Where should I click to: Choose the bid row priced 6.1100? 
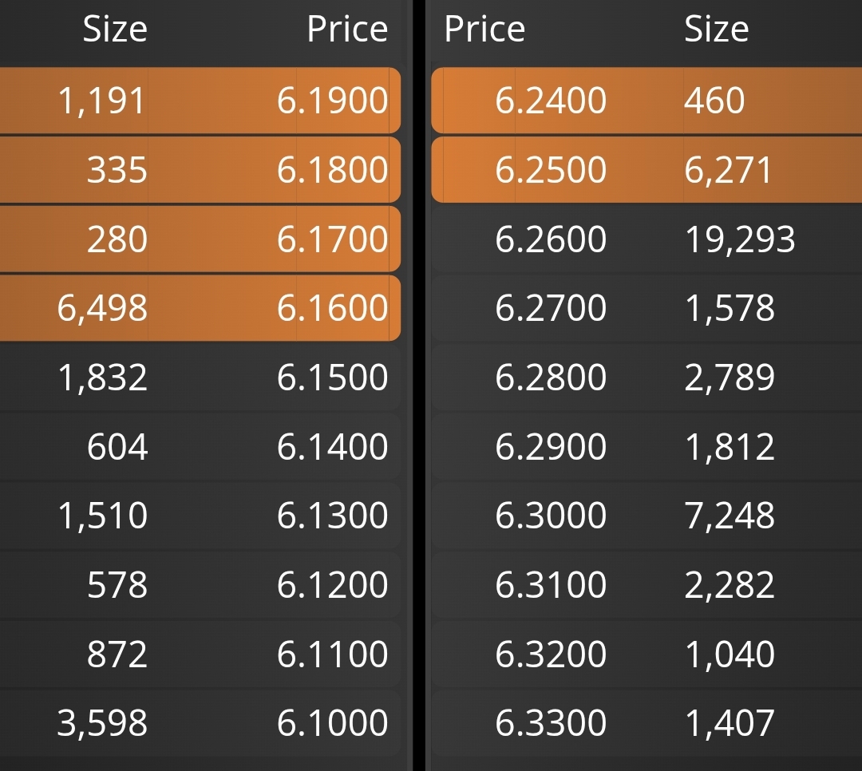(200, 654)
